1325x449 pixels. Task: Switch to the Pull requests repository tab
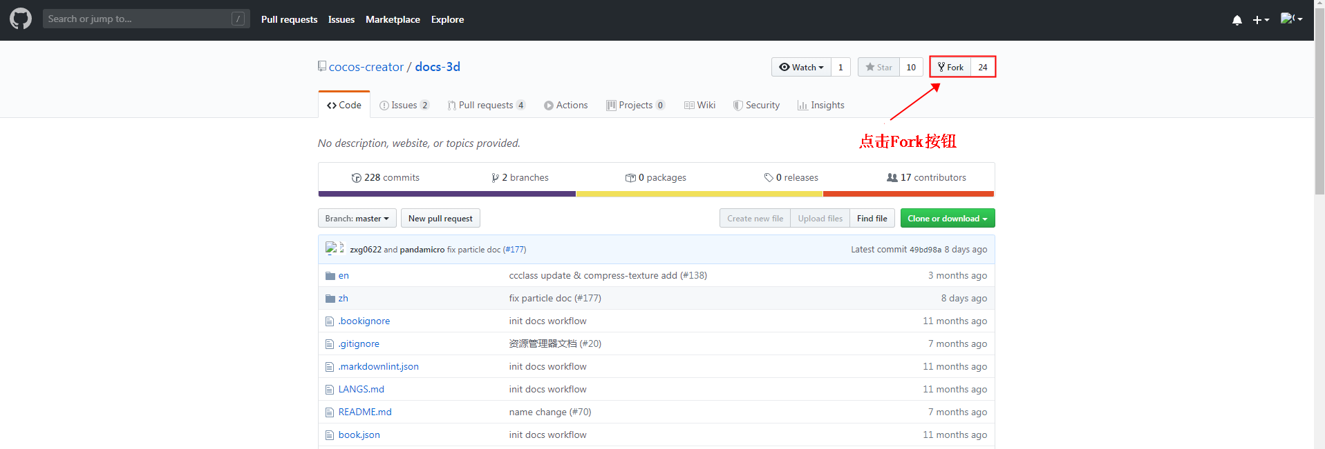(x=487, y=105)
